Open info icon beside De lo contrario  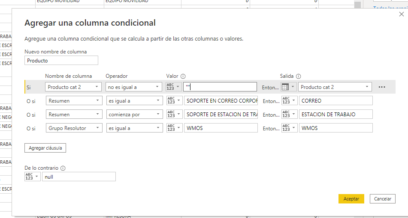click(63, 168)
